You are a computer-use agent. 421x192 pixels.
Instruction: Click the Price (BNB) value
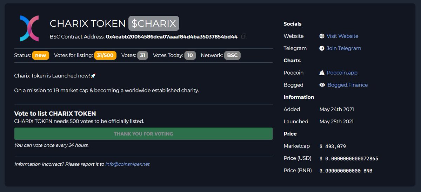point(346,171)
